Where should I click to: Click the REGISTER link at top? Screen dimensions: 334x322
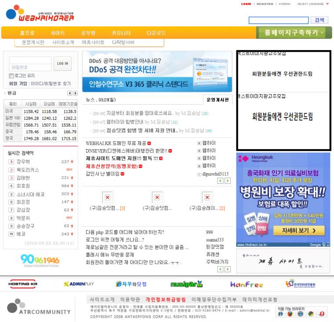(x=265, y=4)
